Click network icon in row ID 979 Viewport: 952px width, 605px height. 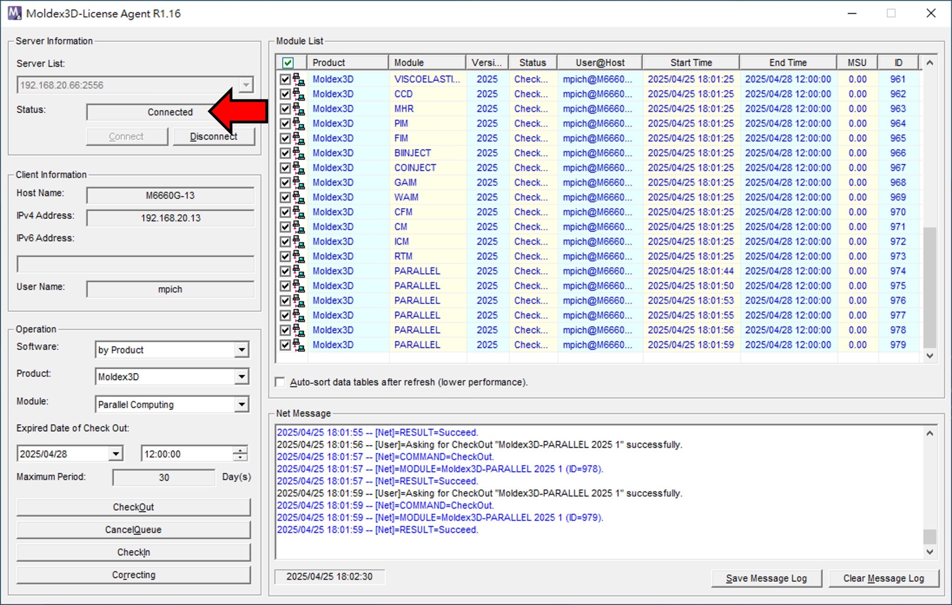tap(299, 345)
